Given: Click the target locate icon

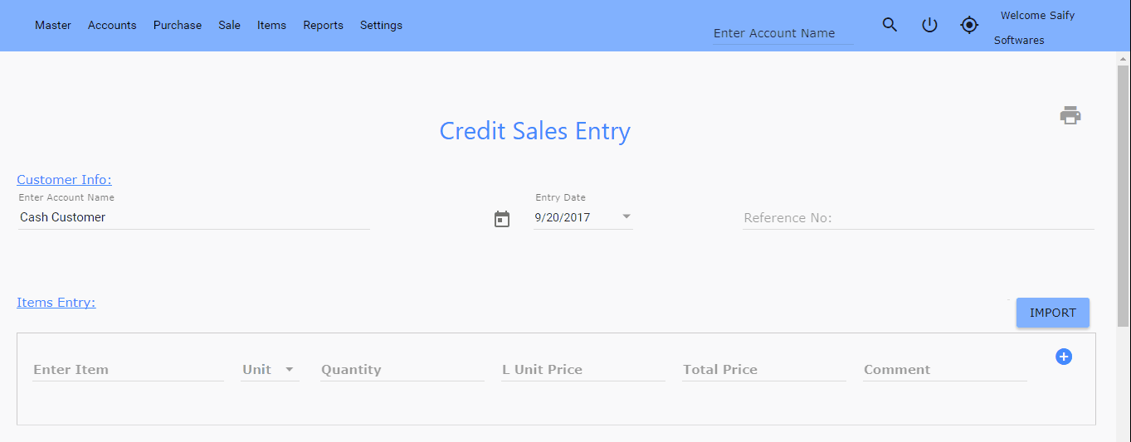Looking at the screenshot, I should (x=969, y=25).
